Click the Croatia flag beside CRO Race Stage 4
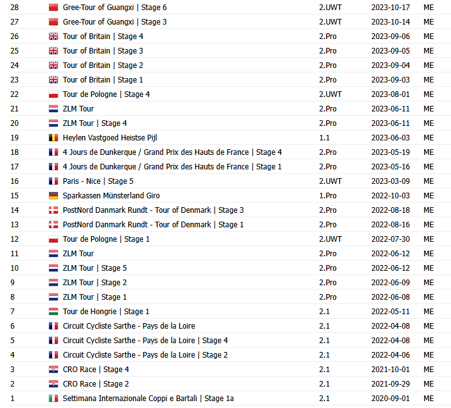Viewport: 451px width, 408px height. coord(53,370)
